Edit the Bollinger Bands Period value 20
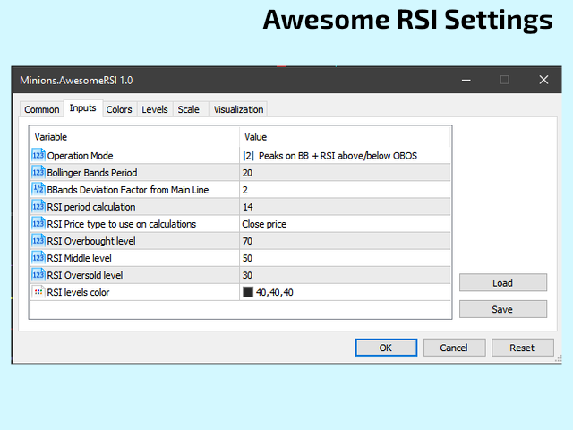Viewport: 573px width, 430px height. pyautogui.click(x=345, y=172)
